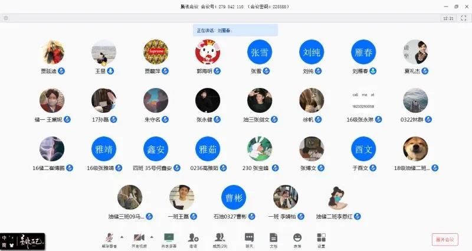
Task: Click 贾靅萍's Supreme avatar
Action: tap(156, 53)
